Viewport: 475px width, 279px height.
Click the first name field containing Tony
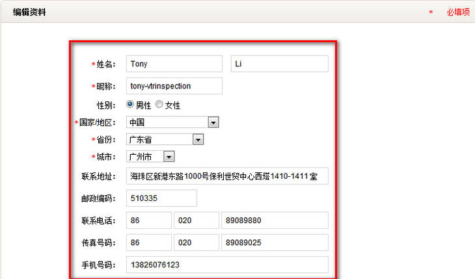174,64
